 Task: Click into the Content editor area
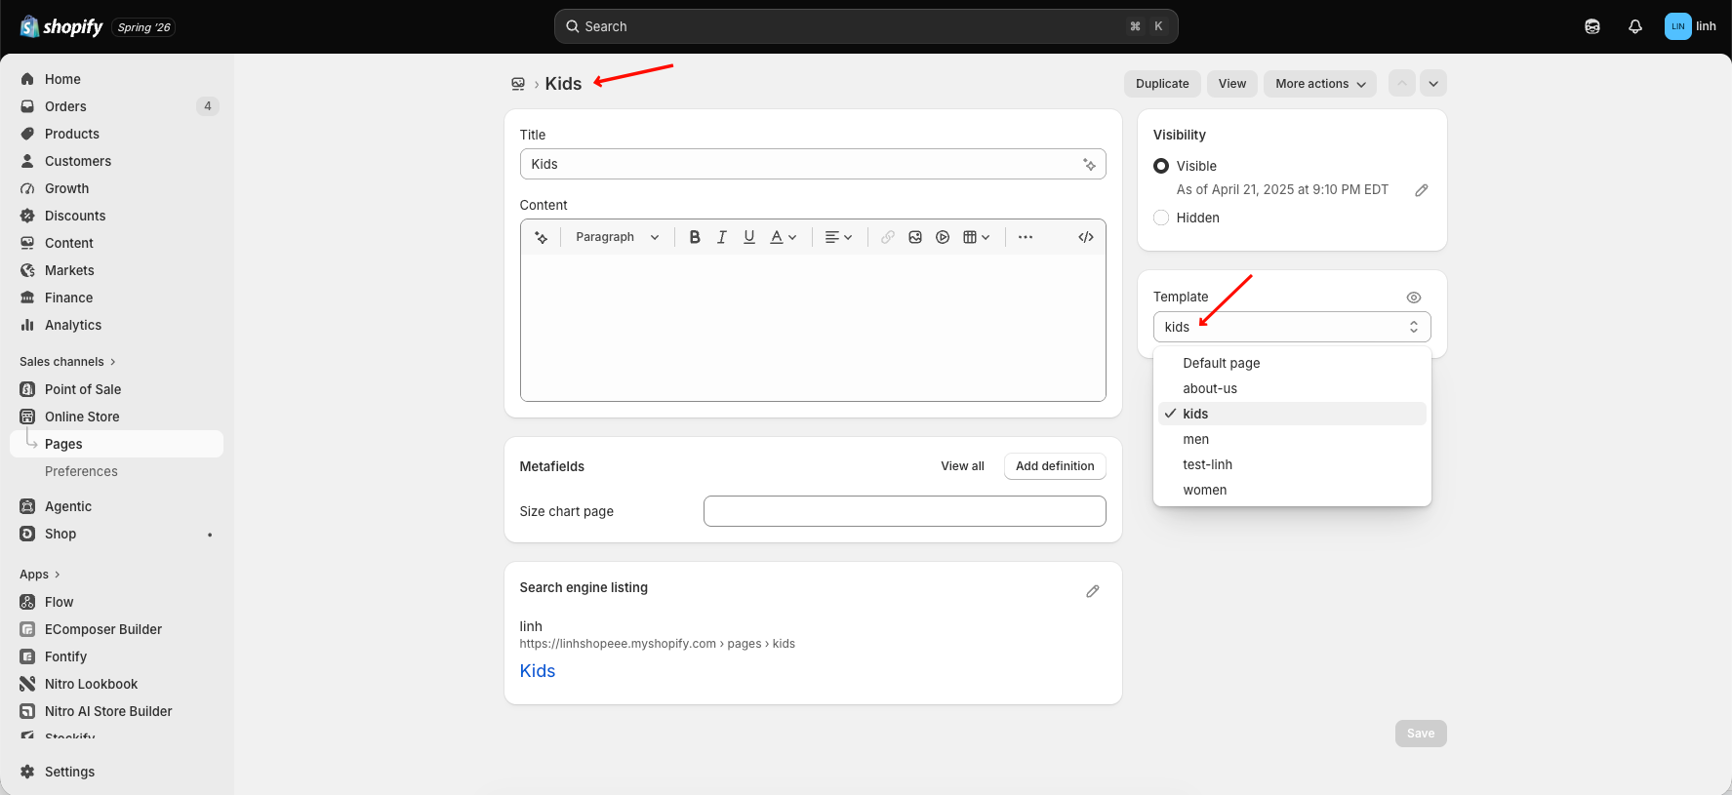813,328
